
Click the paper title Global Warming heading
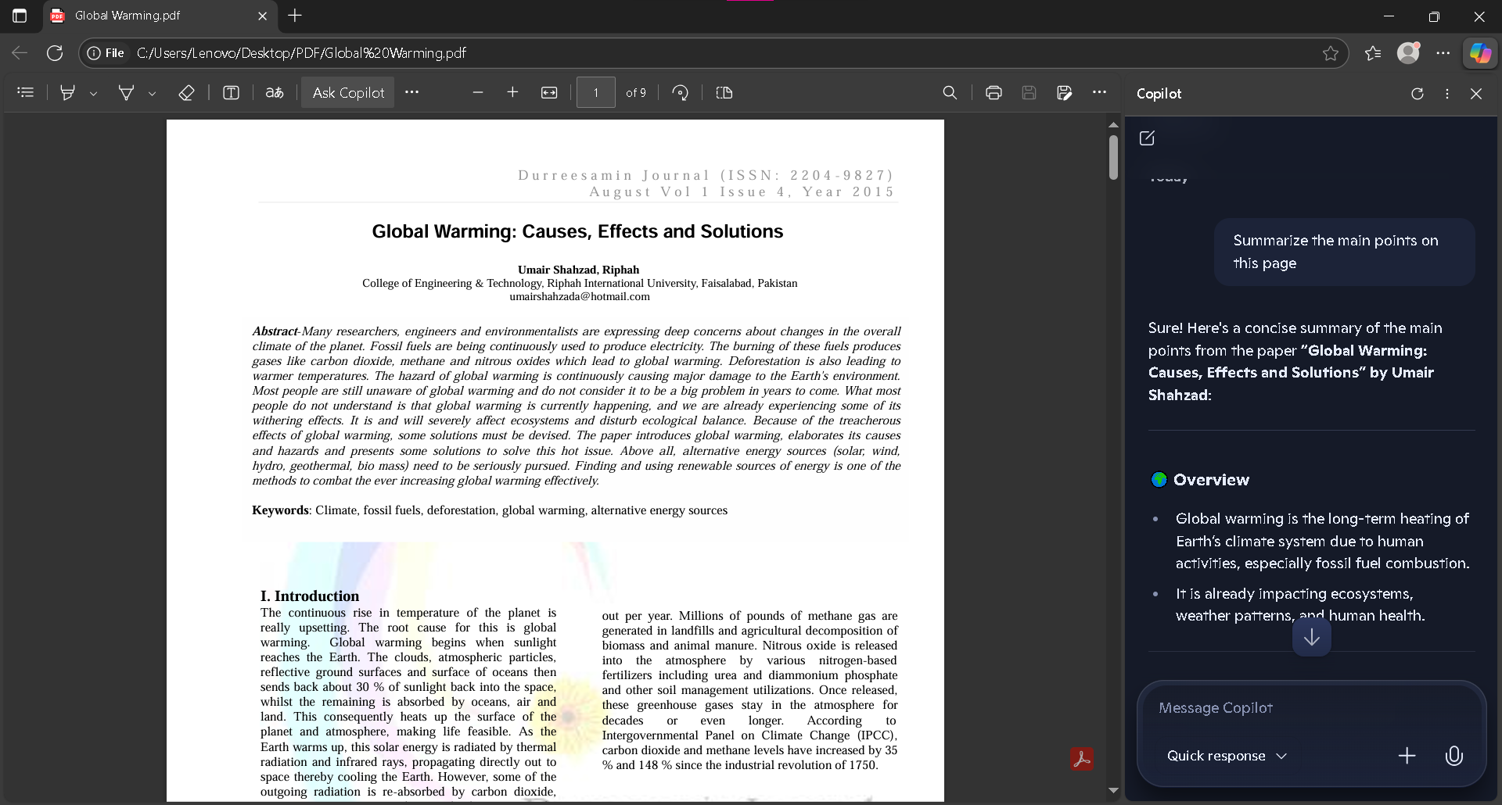(577, 231)
